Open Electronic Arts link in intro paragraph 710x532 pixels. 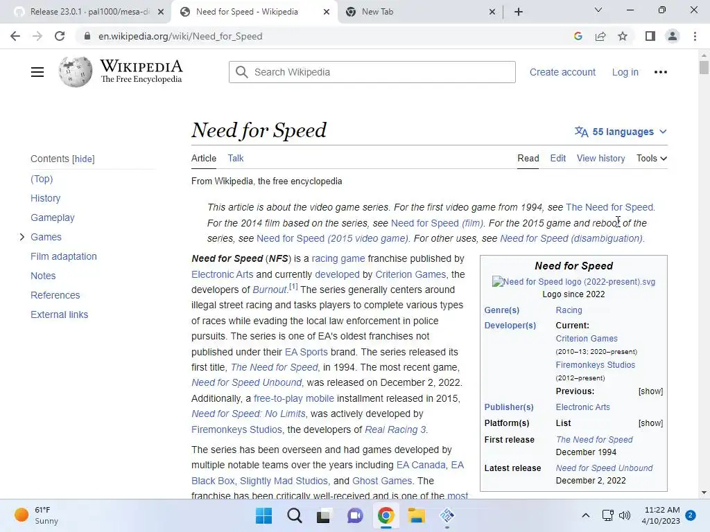pos(223,274)
